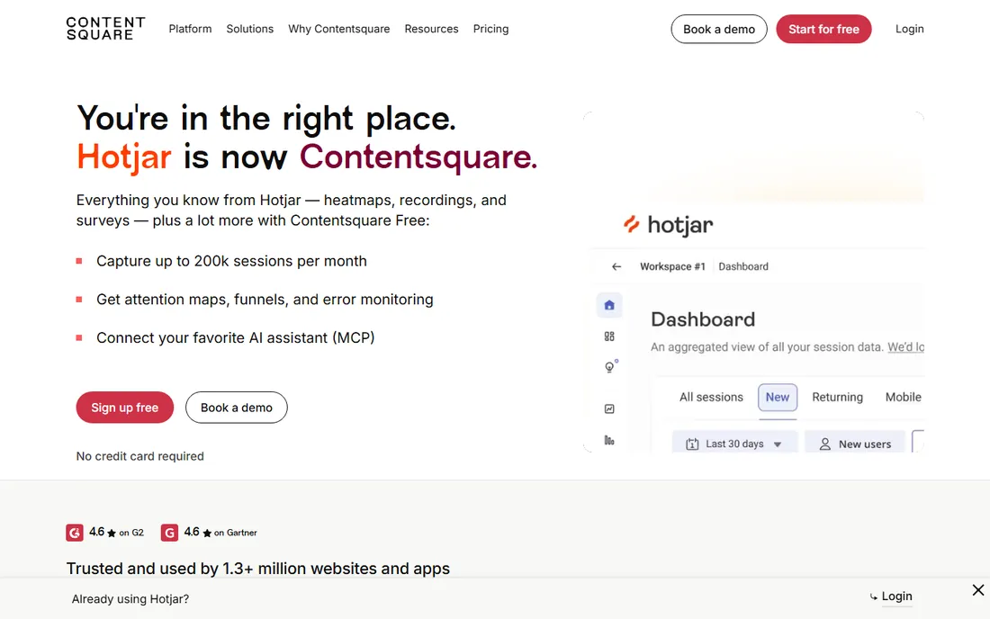Click the Login link in header
The image size is (990, 619).
click(909, 29)
